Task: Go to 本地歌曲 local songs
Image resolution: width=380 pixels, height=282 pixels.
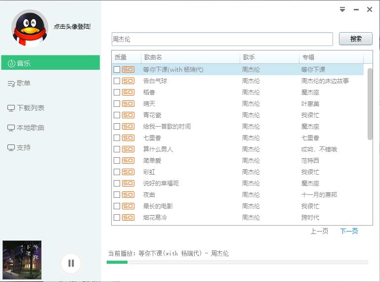Action: point(26,128)
